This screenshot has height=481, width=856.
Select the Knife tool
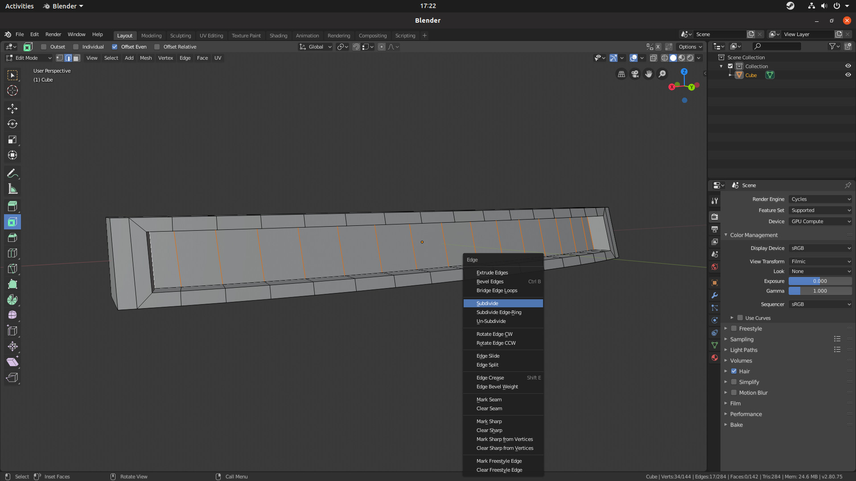tap(12, 269)
